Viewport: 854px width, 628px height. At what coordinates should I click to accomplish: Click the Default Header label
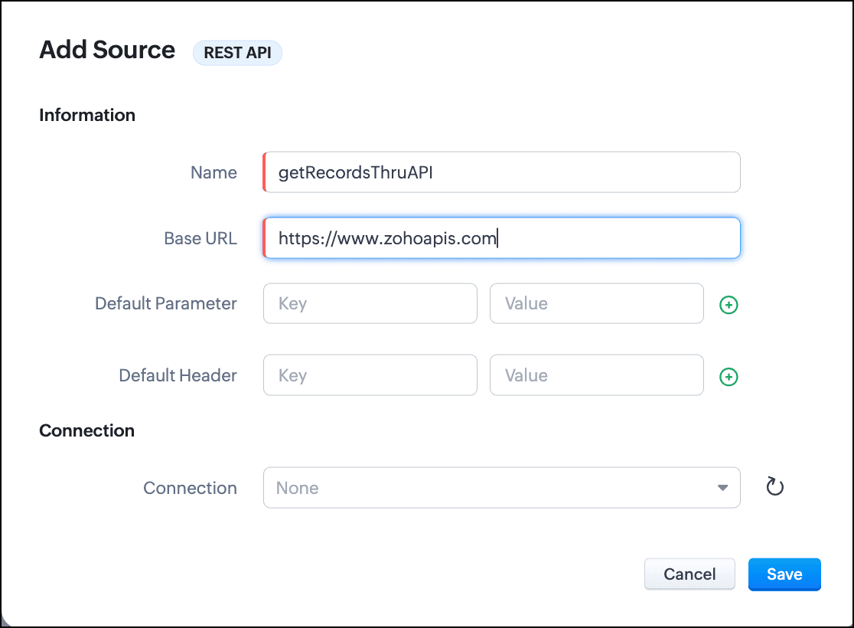[178, 375]
